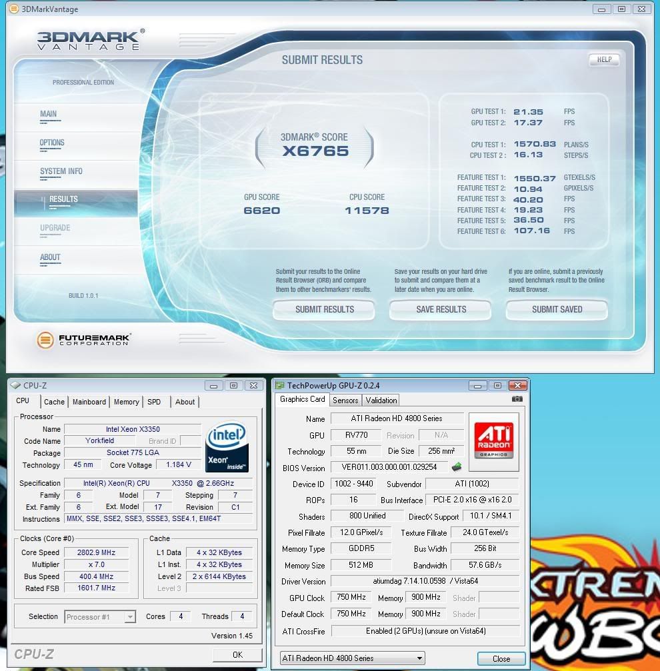Image resolution: width=660 pixels, height=671 pixels.
Task: Click the GPU Name field in GPU-Z
Action: click(x=398, y=418)
